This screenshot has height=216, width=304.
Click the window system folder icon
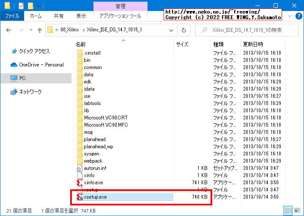click(x=7, y=6)
